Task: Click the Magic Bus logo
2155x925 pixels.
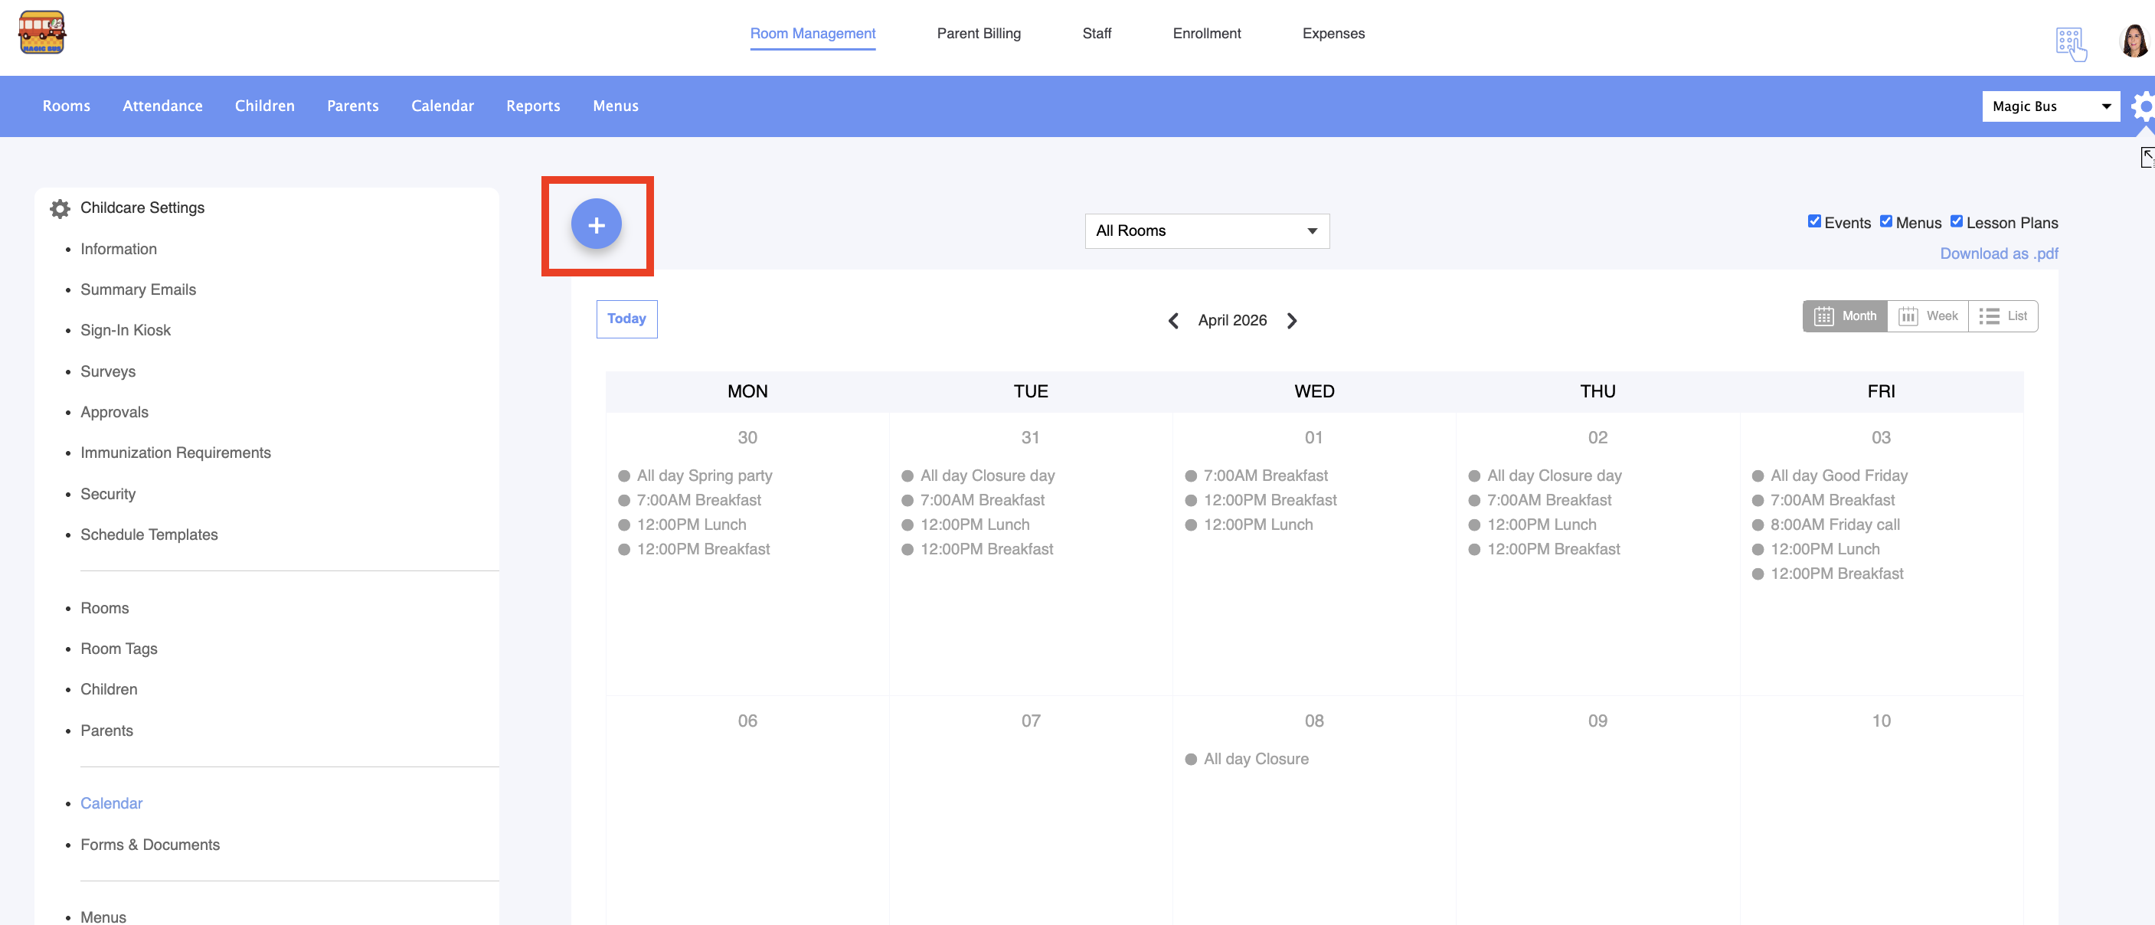Action: point(42,34)
